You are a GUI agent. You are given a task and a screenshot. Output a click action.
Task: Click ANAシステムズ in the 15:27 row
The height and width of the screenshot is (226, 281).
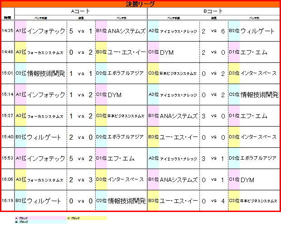tap(179, 116)
